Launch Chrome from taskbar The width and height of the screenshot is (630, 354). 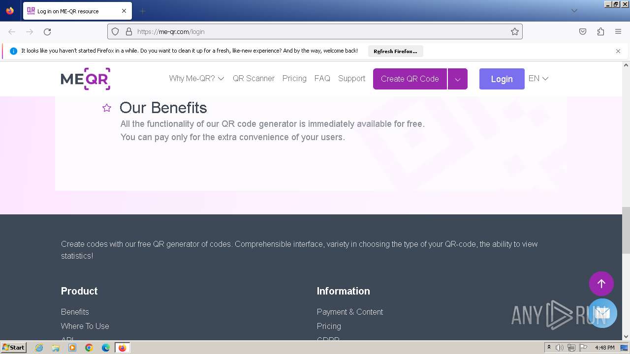pyautogui.click(x=89, y=348)
